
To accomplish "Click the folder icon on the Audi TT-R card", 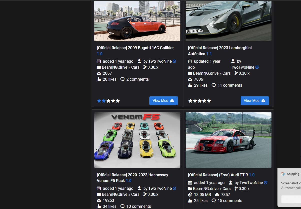I will [190, 189].
